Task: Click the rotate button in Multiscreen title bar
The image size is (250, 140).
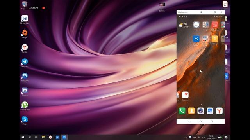Action: pyautogui.click(x=201, y=12)
